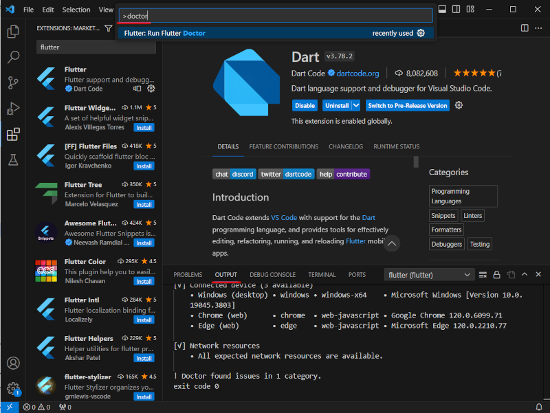
Task: Customize layout icon in title bar
Action: pyautogui.click(x=470, y=9)
